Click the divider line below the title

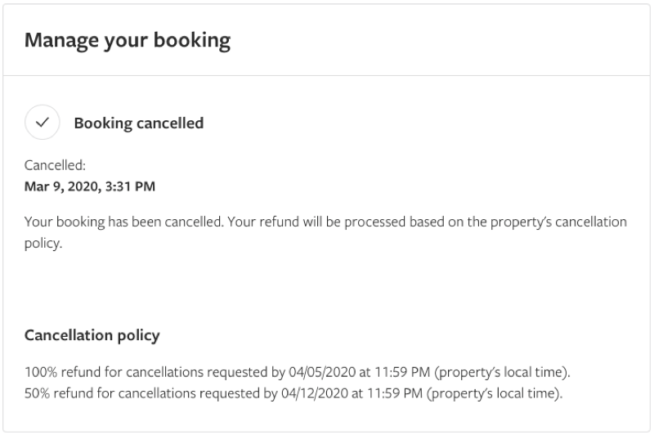pos(326,76)
